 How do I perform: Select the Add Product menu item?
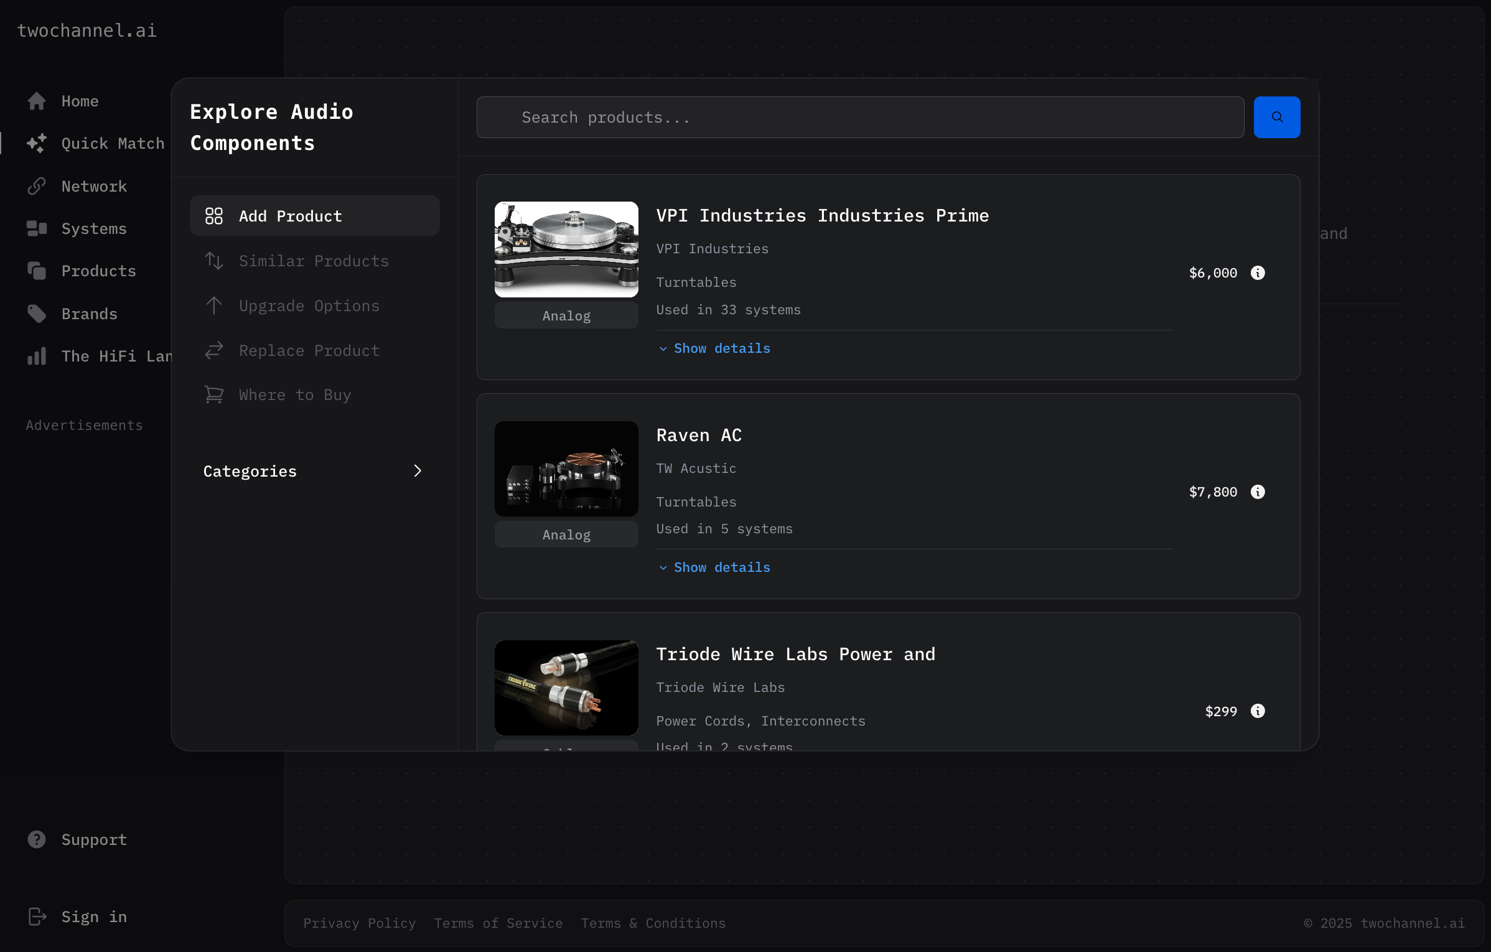(x=315, y=216)
